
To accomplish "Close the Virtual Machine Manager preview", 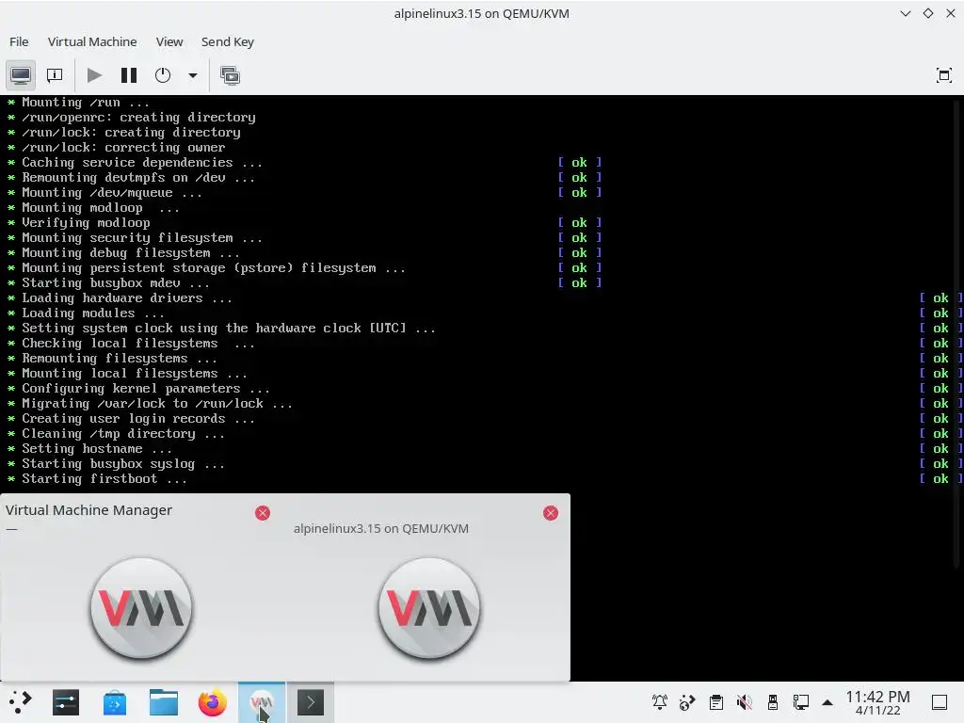I will point(263,513).
